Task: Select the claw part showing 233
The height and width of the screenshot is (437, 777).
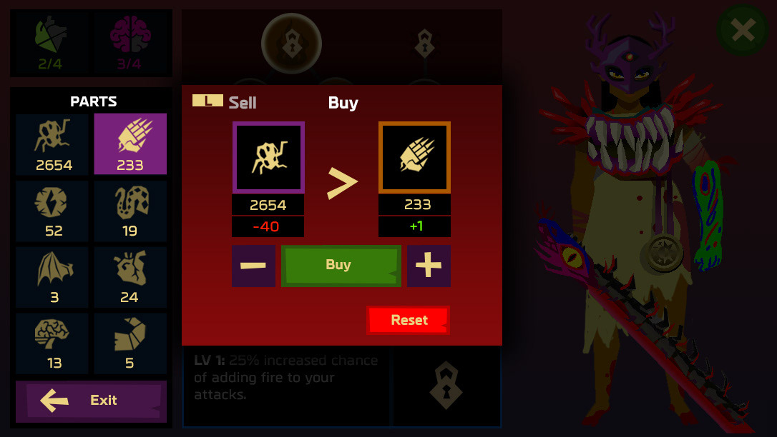Action: (130, 144)
